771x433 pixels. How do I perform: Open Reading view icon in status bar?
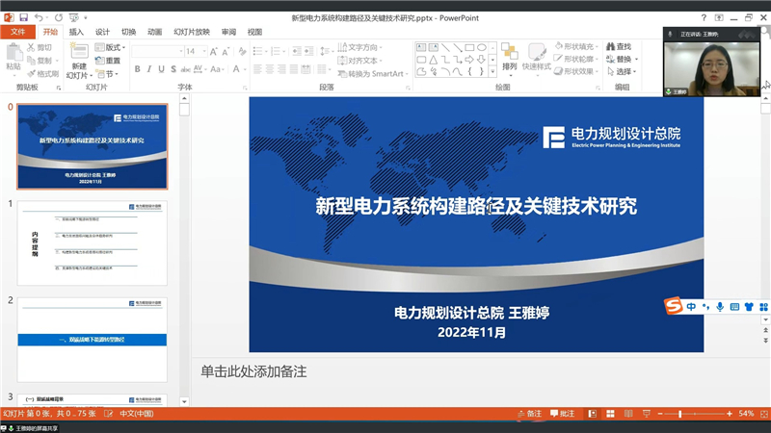tap(628, 414)
